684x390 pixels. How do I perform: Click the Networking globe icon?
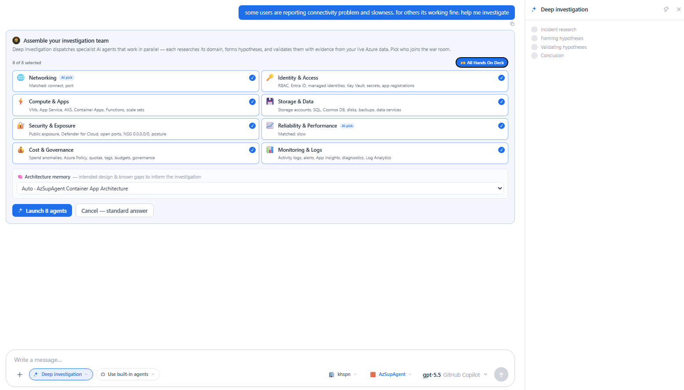(x=21, y=77)
